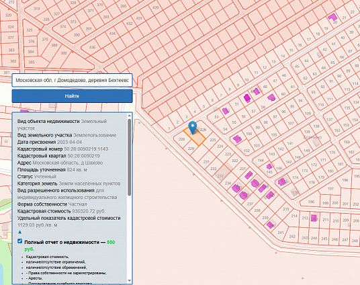Select land parcel number 229
This screenshot has width=360, height=285.
(191, 149)
